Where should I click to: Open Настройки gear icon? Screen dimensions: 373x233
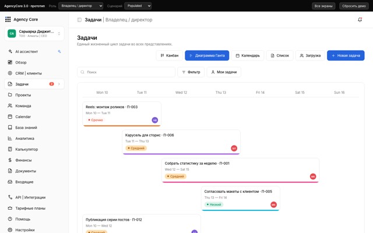[10, 230]
